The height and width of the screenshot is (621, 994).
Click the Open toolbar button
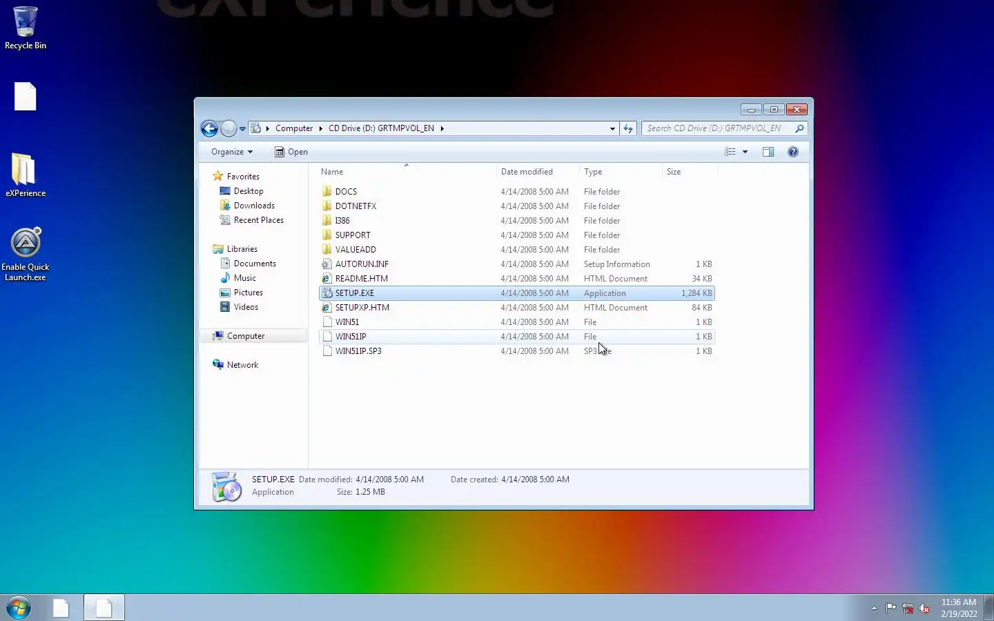291,152
